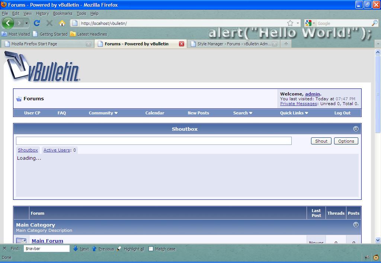The width and height of the screenshot is (381, 263).
Task: Open the Edit menu
Action: (16, 13)
